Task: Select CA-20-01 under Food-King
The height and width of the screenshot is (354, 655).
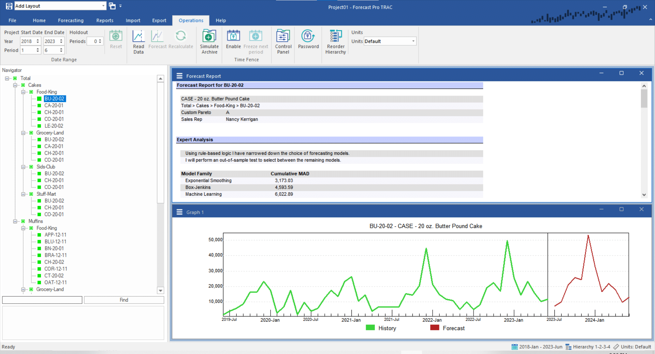Action: pyautogui.click(x=54, y=106)
